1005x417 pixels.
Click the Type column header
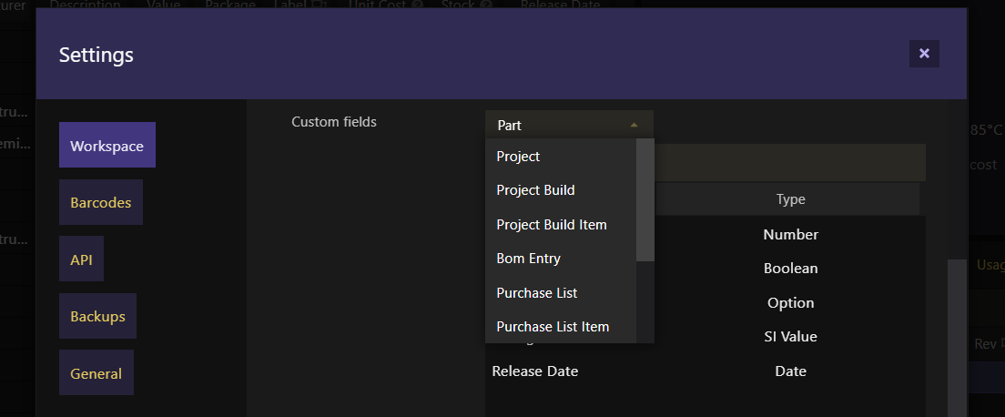(790, 198)
